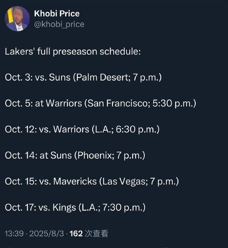This screenshot has width=228, height=248.
Task: Open Khobi Price's profile avatar
Action: [17, 19]
